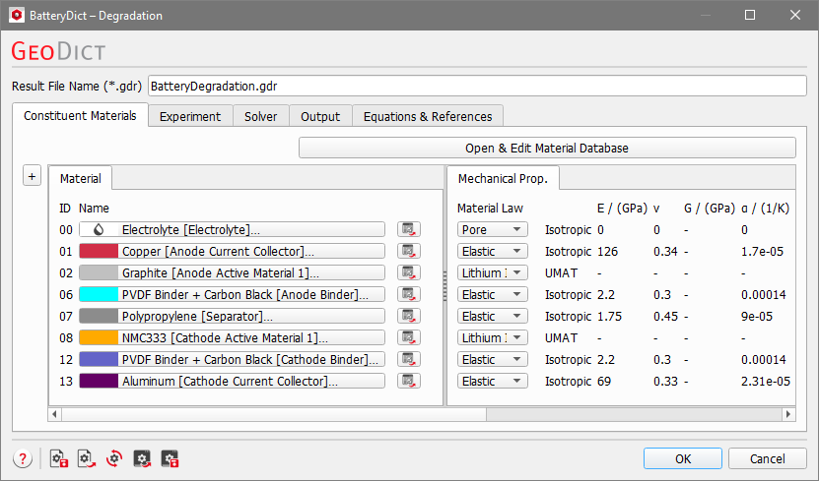The height and width of the screenshot is (481, 819).
Task: Confirm with the OK button
Action: (683, 458)
